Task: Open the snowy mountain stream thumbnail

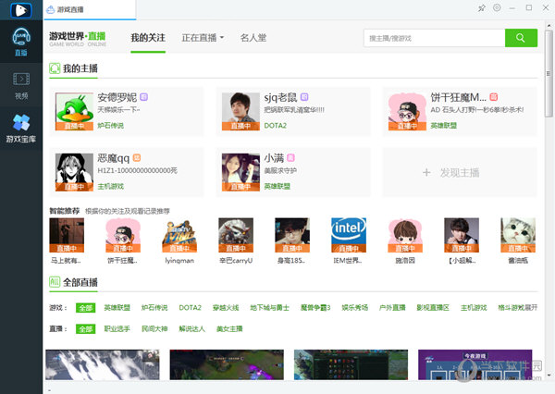Action: [103, 364]
